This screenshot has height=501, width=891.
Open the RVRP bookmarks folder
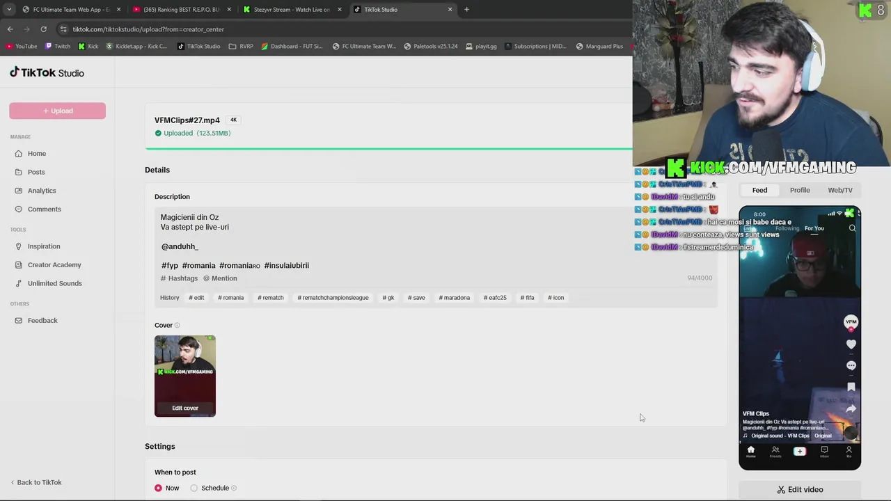241,47
